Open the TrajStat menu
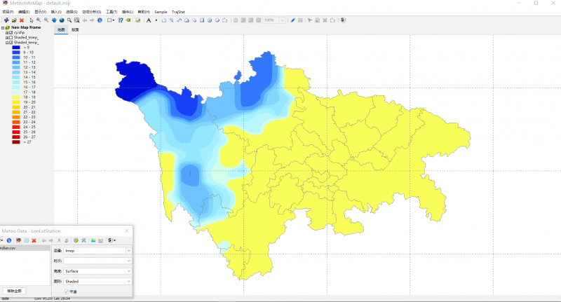This screenshot has height=302, width=561. click(x=179, y=12)
